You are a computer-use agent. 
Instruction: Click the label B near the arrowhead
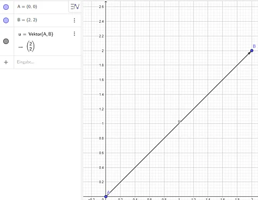pyautogui.click(x=254, y=46)
